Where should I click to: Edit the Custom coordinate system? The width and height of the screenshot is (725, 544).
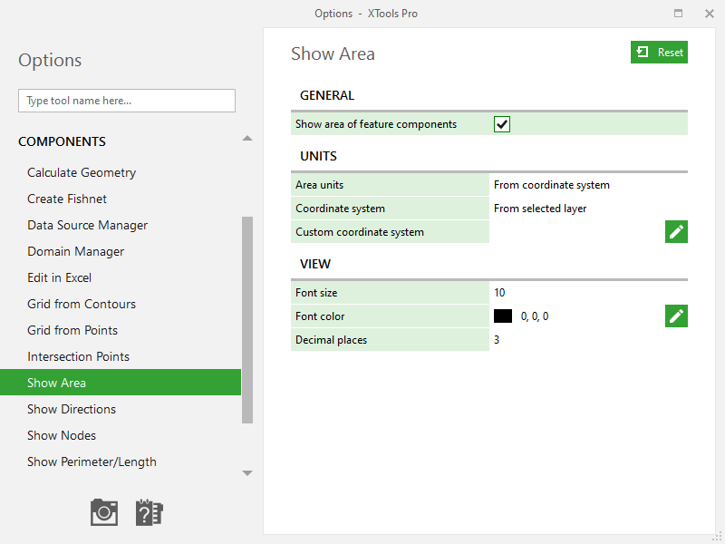click(676, 232)
